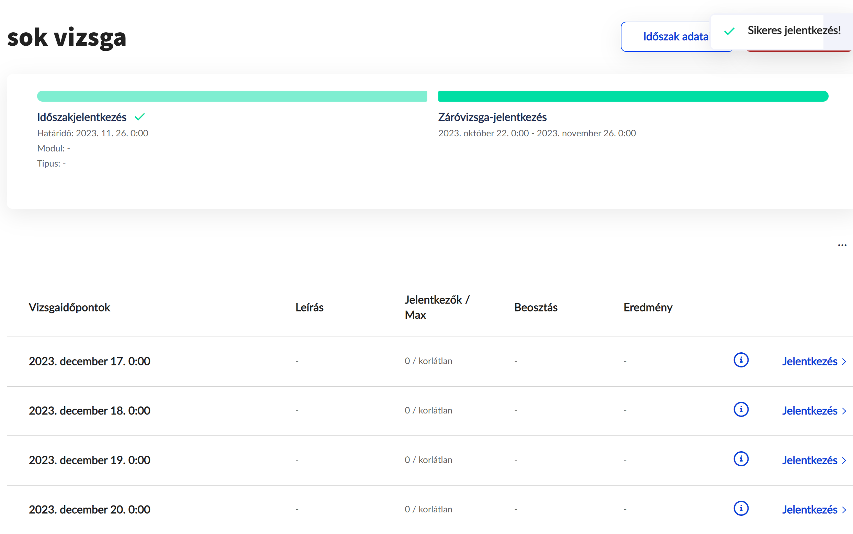Click Jelentkezés link for December 18
Viewport: 853px width, 534px height.
coord(809,411)
